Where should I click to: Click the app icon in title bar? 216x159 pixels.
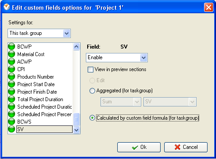coord(7,7)
